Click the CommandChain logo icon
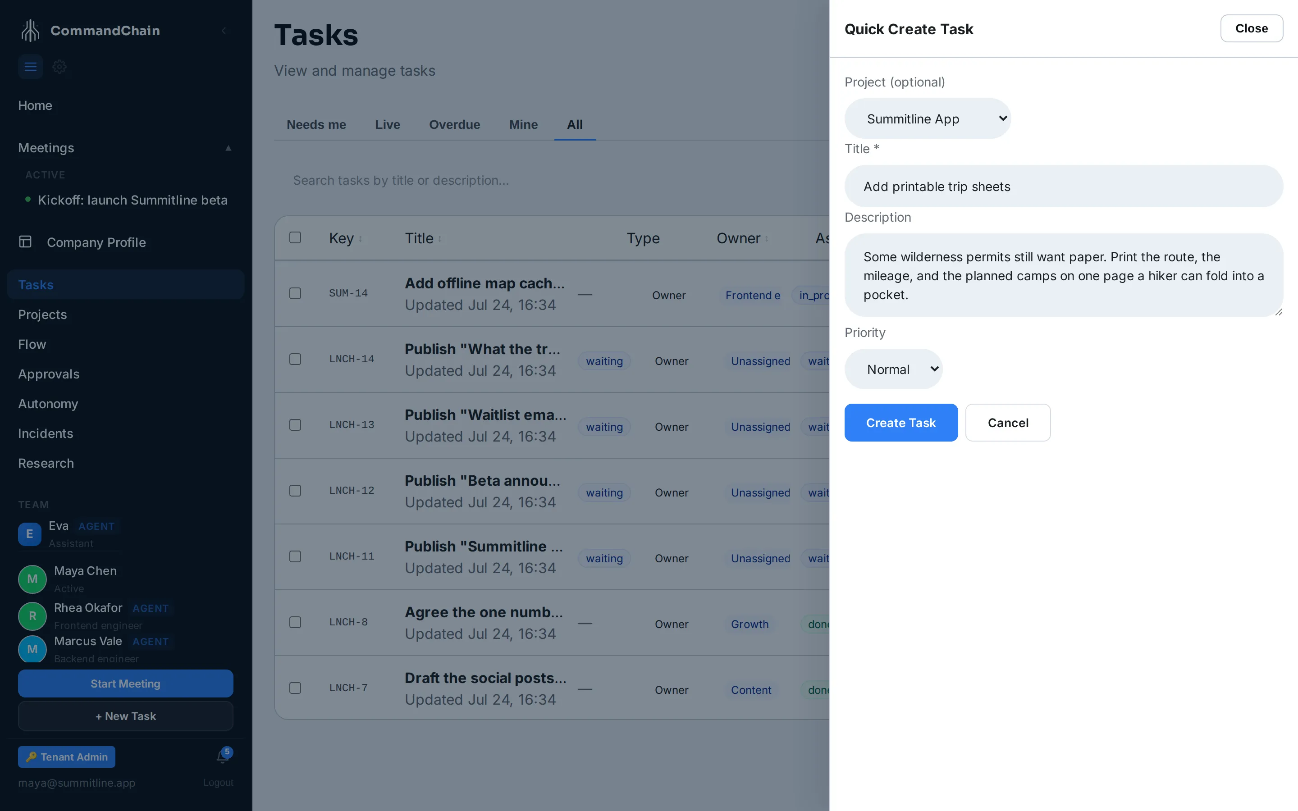The image size is (1298, 811). (x=31, y=30)
